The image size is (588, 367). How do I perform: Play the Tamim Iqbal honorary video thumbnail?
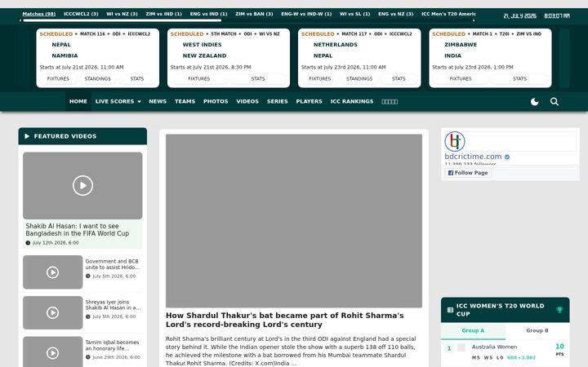coord(52,352)
